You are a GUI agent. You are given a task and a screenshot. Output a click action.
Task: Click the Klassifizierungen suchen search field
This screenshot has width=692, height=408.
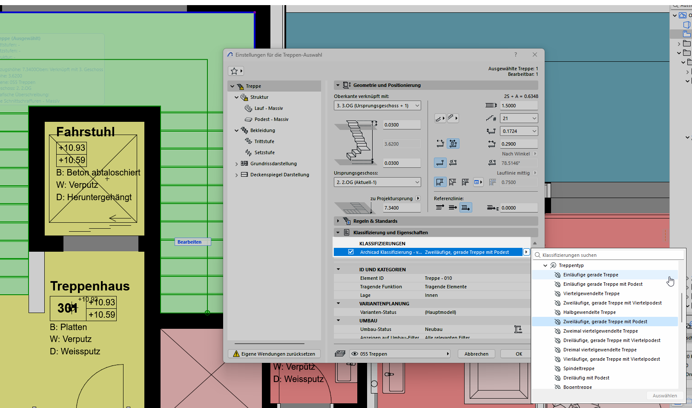pyautogui.click(x=609, y=255)
